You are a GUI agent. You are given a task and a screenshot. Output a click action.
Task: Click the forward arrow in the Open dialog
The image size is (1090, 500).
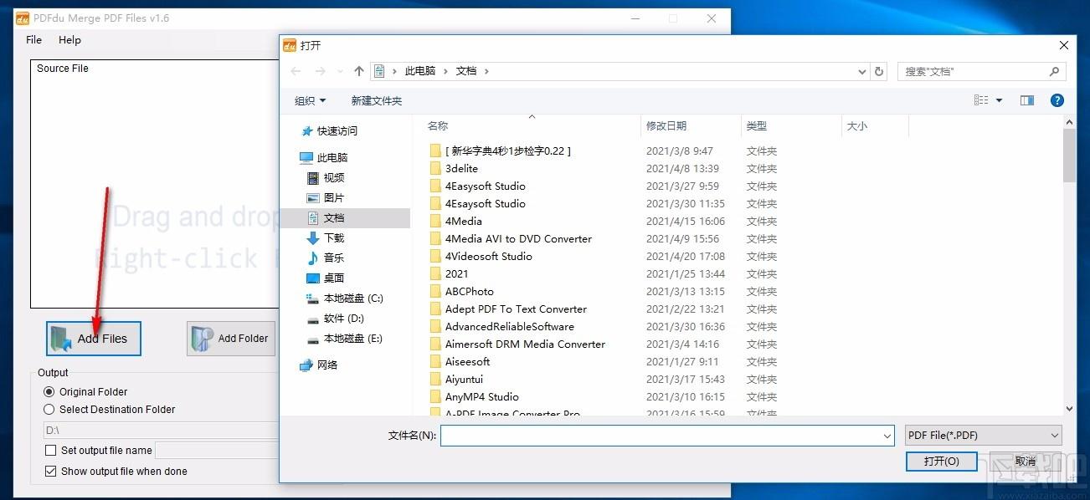[320, 71]
